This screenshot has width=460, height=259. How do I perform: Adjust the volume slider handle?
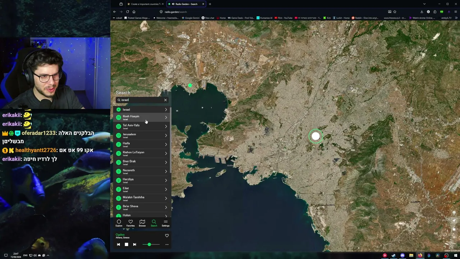point(149,245)
